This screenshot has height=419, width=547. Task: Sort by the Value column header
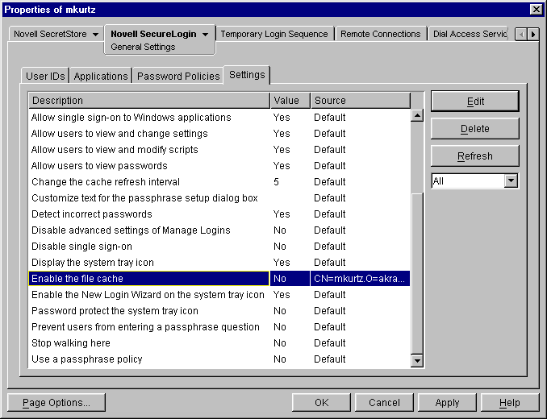click(x=290, y=100)
